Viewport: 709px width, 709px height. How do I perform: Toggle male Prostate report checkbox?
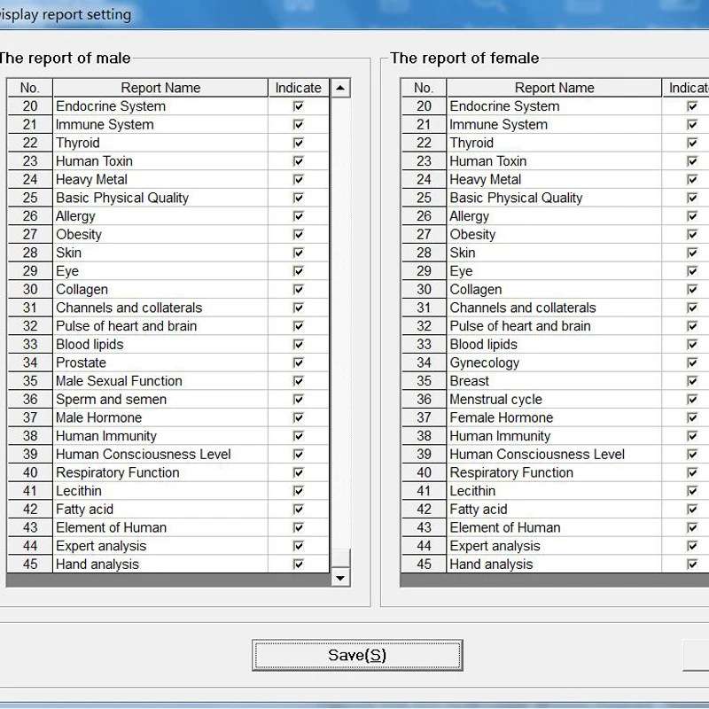pyautogui.click(x=298, y=362)
